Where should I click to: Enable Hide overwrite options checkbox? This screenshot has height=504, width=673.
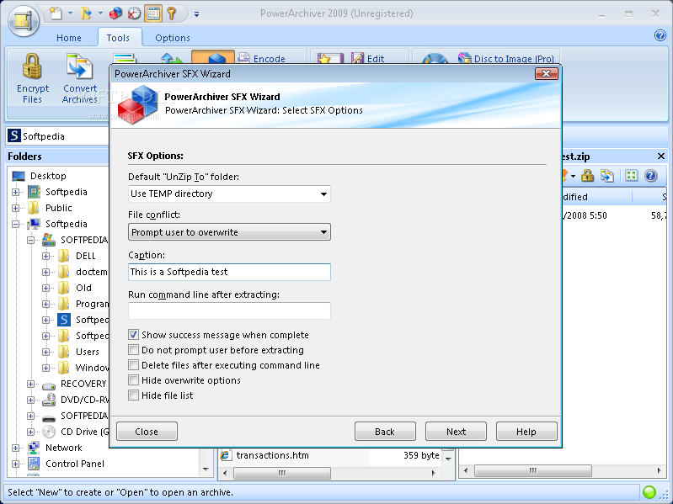pos(133,380)
